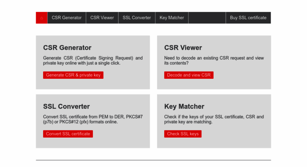
Task: Click Check SSL keys button
Action: click(x=183, y=134)
